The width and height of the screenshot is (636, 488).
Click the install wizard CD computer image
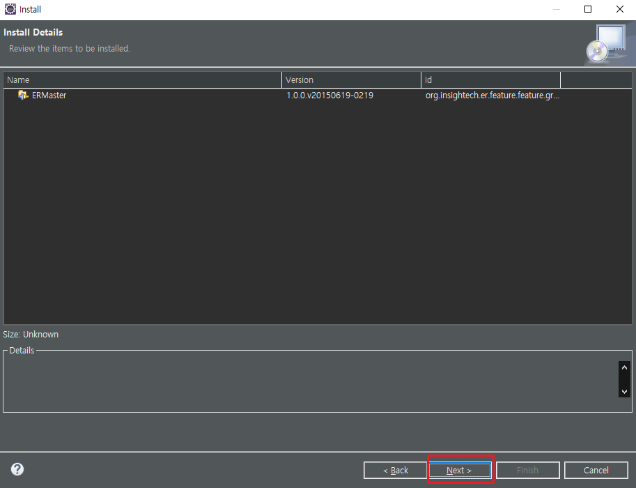[x=606, y=43]
